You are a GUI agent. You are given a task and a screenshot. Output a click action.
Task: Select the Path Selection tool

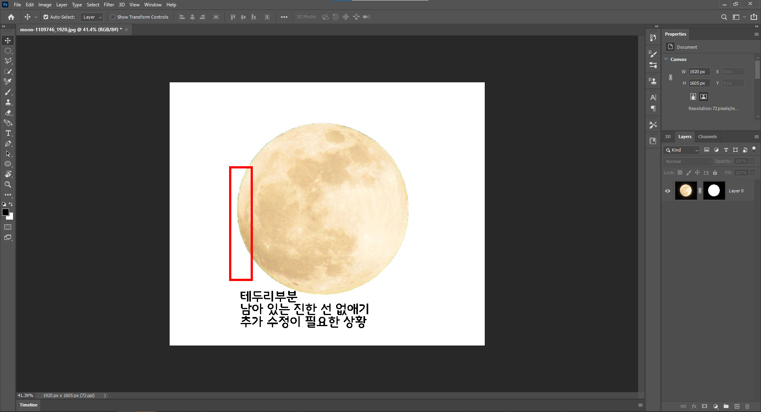pyautogui.click(x=8, y=154)
